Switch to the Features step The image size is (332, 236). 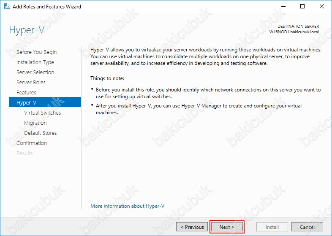pos(26,93)
